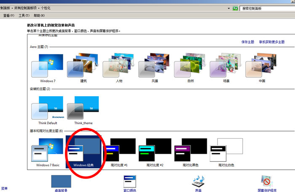Click the green refresh button by address bar
This screenshot has height=192, width=295.
[235, 8]
